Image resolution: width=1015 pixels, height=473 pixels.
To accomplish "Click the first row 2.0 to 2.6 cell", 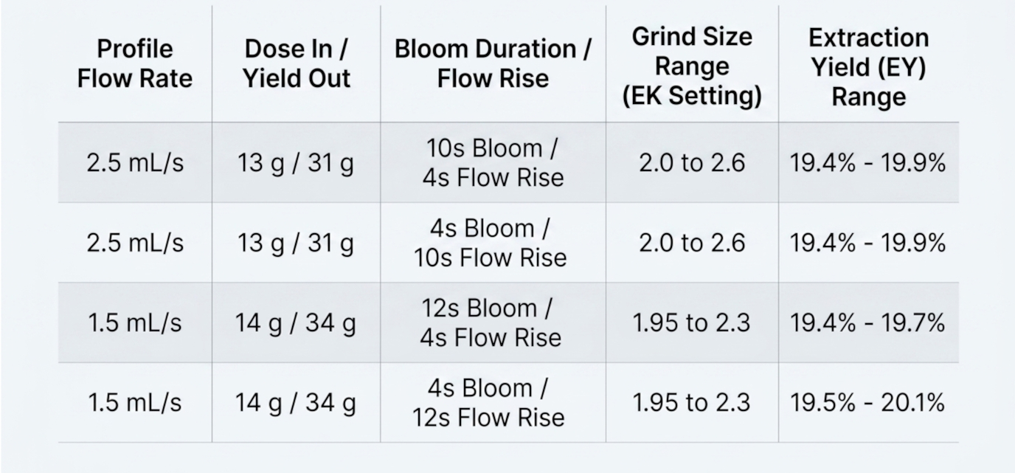I will click(692, 163).
